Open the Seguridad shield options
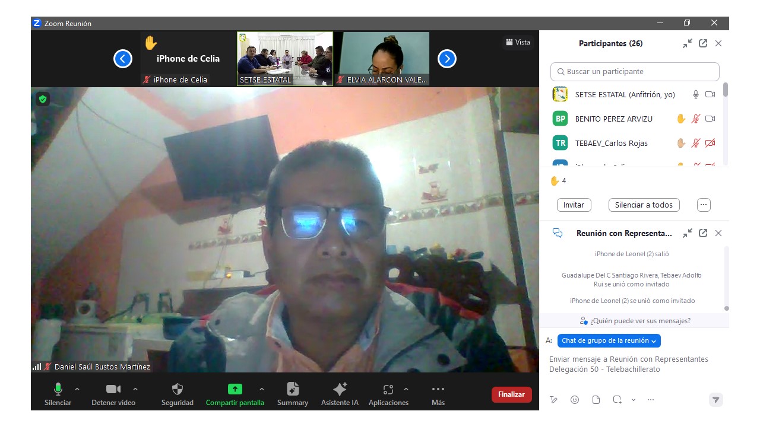 pyautogui.click(x=177, y=390)
